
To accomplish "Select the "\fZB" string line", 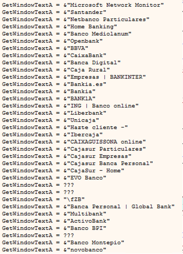I will tap(43, 199).
